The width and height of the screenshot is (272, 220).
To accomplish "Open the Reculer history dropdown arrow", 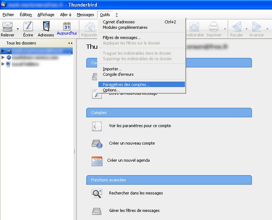I will (x=246, y=29).
